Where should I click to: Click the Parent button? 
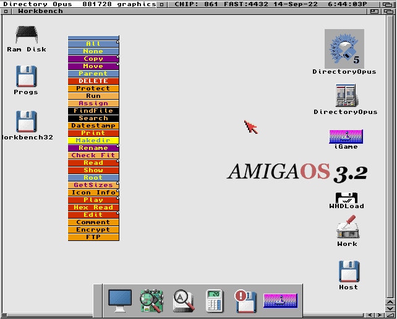[x=93, y=74]
